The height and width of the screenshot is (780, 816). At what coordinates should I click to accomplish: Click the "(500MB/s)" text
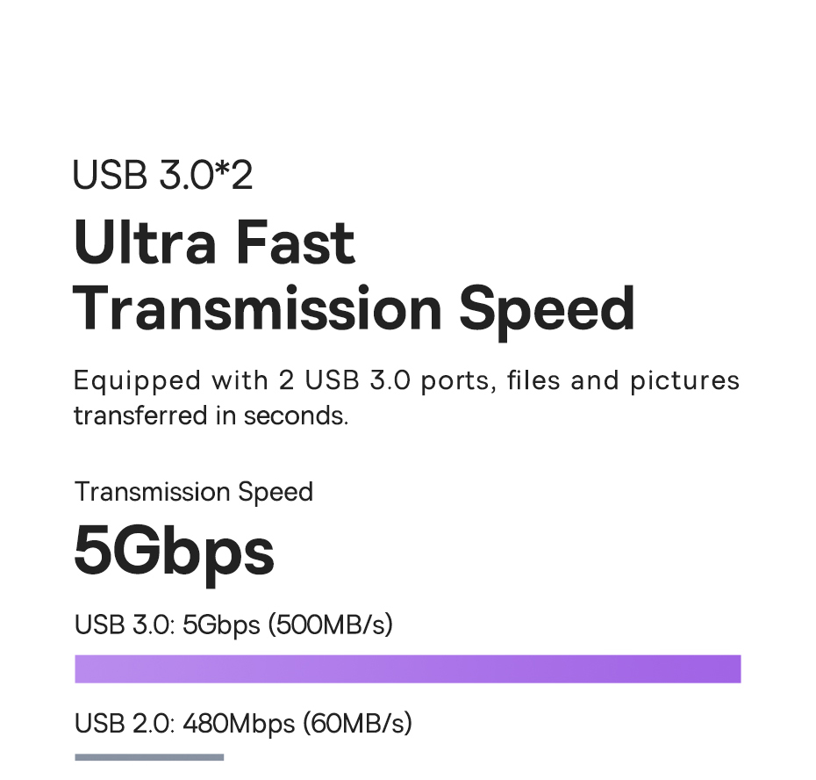click(x=330, y=625)
